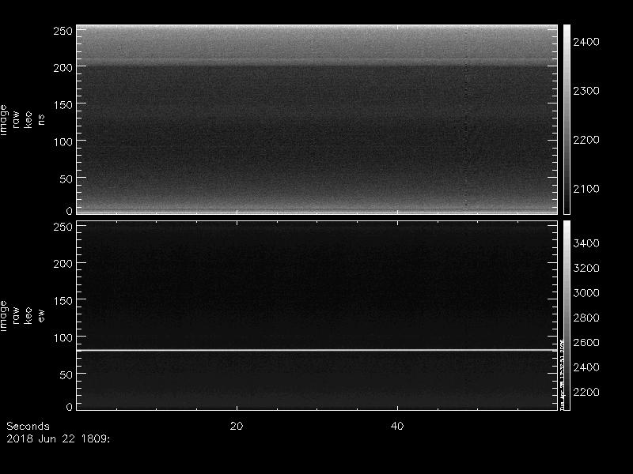Click the rotated timestamp text beside the bottom colorbar
Screen dimensions: 633x474
click(562, 375)
